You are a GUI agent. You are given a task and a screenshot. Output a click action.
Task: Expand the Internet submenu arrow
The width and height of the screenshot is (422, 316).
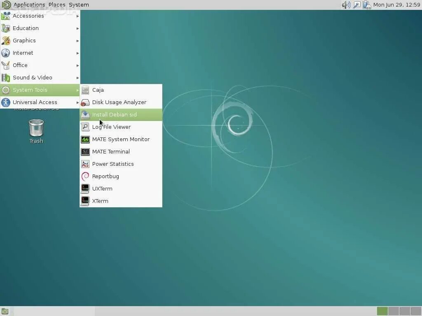(77, 53)
